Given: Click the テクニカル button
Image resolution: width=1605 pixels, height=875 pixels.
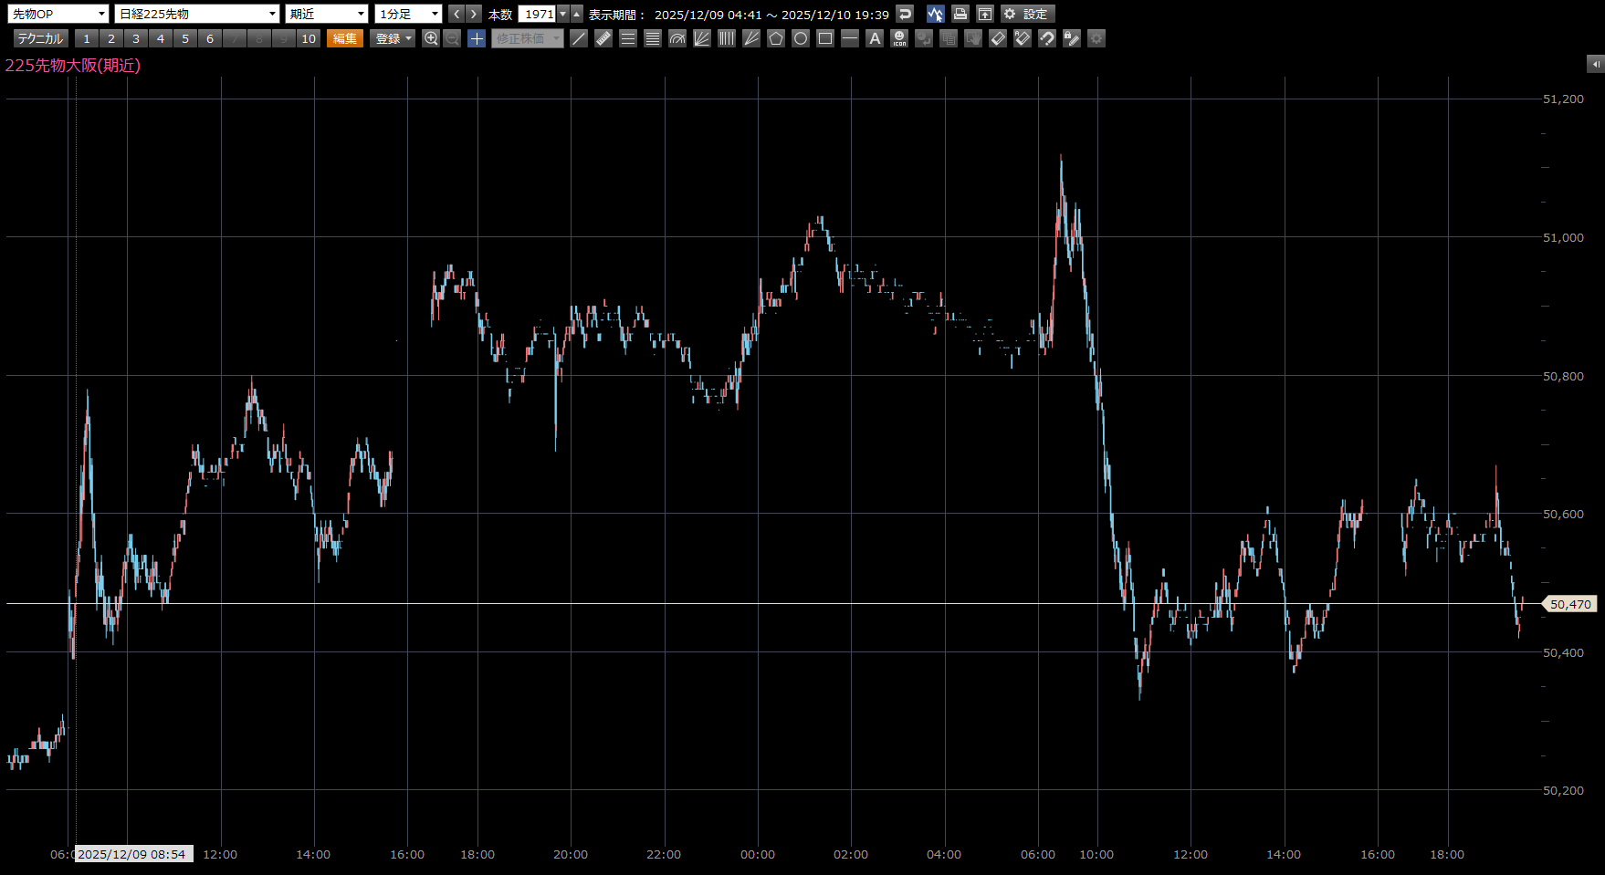Looking at the screenshot, I should tap(40, 38).
